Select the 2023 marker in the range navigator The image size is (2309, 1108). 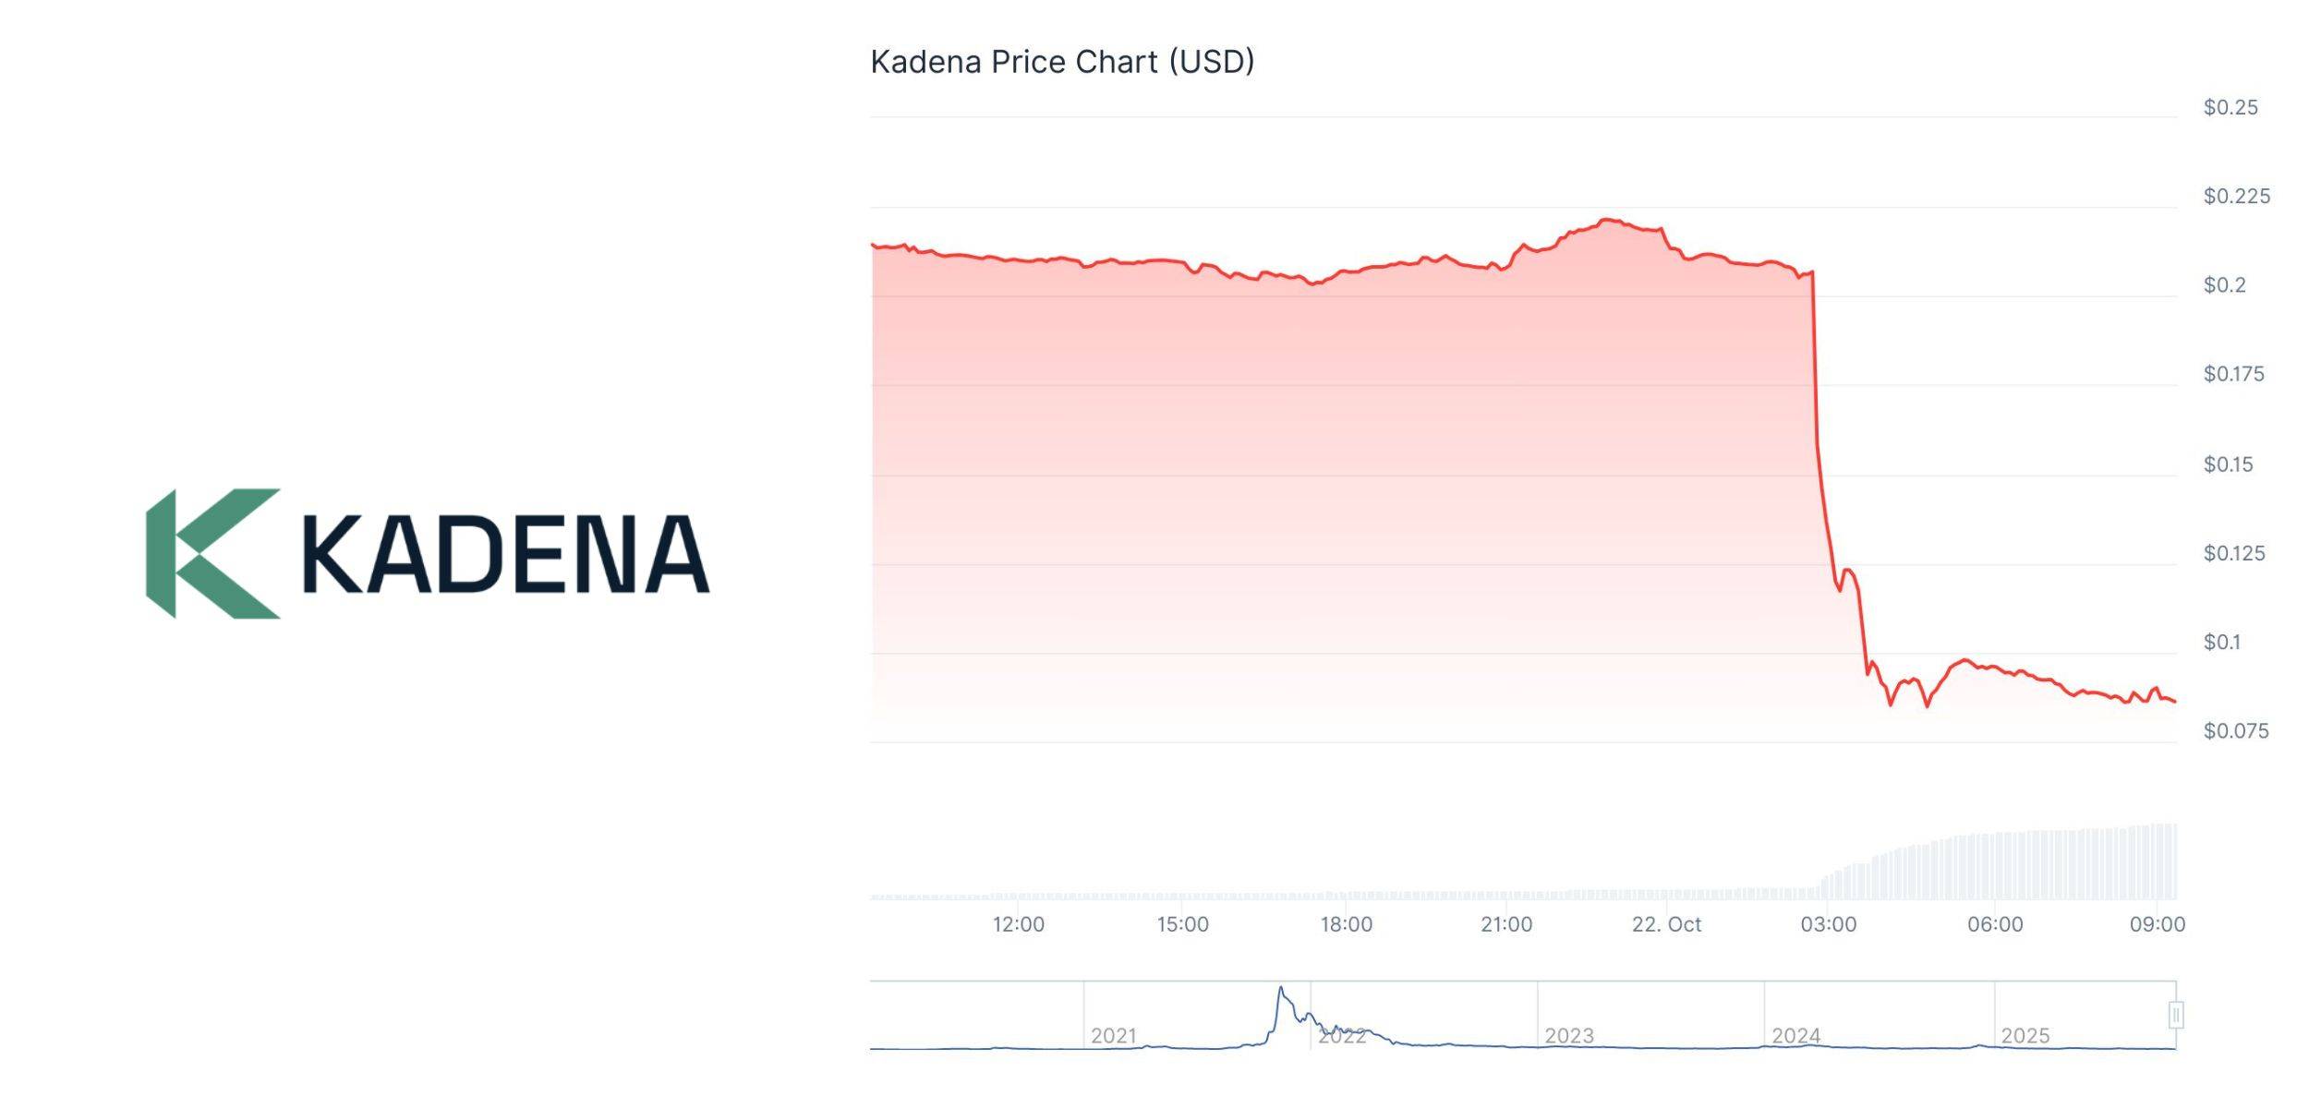[x=1569, y=1036]
